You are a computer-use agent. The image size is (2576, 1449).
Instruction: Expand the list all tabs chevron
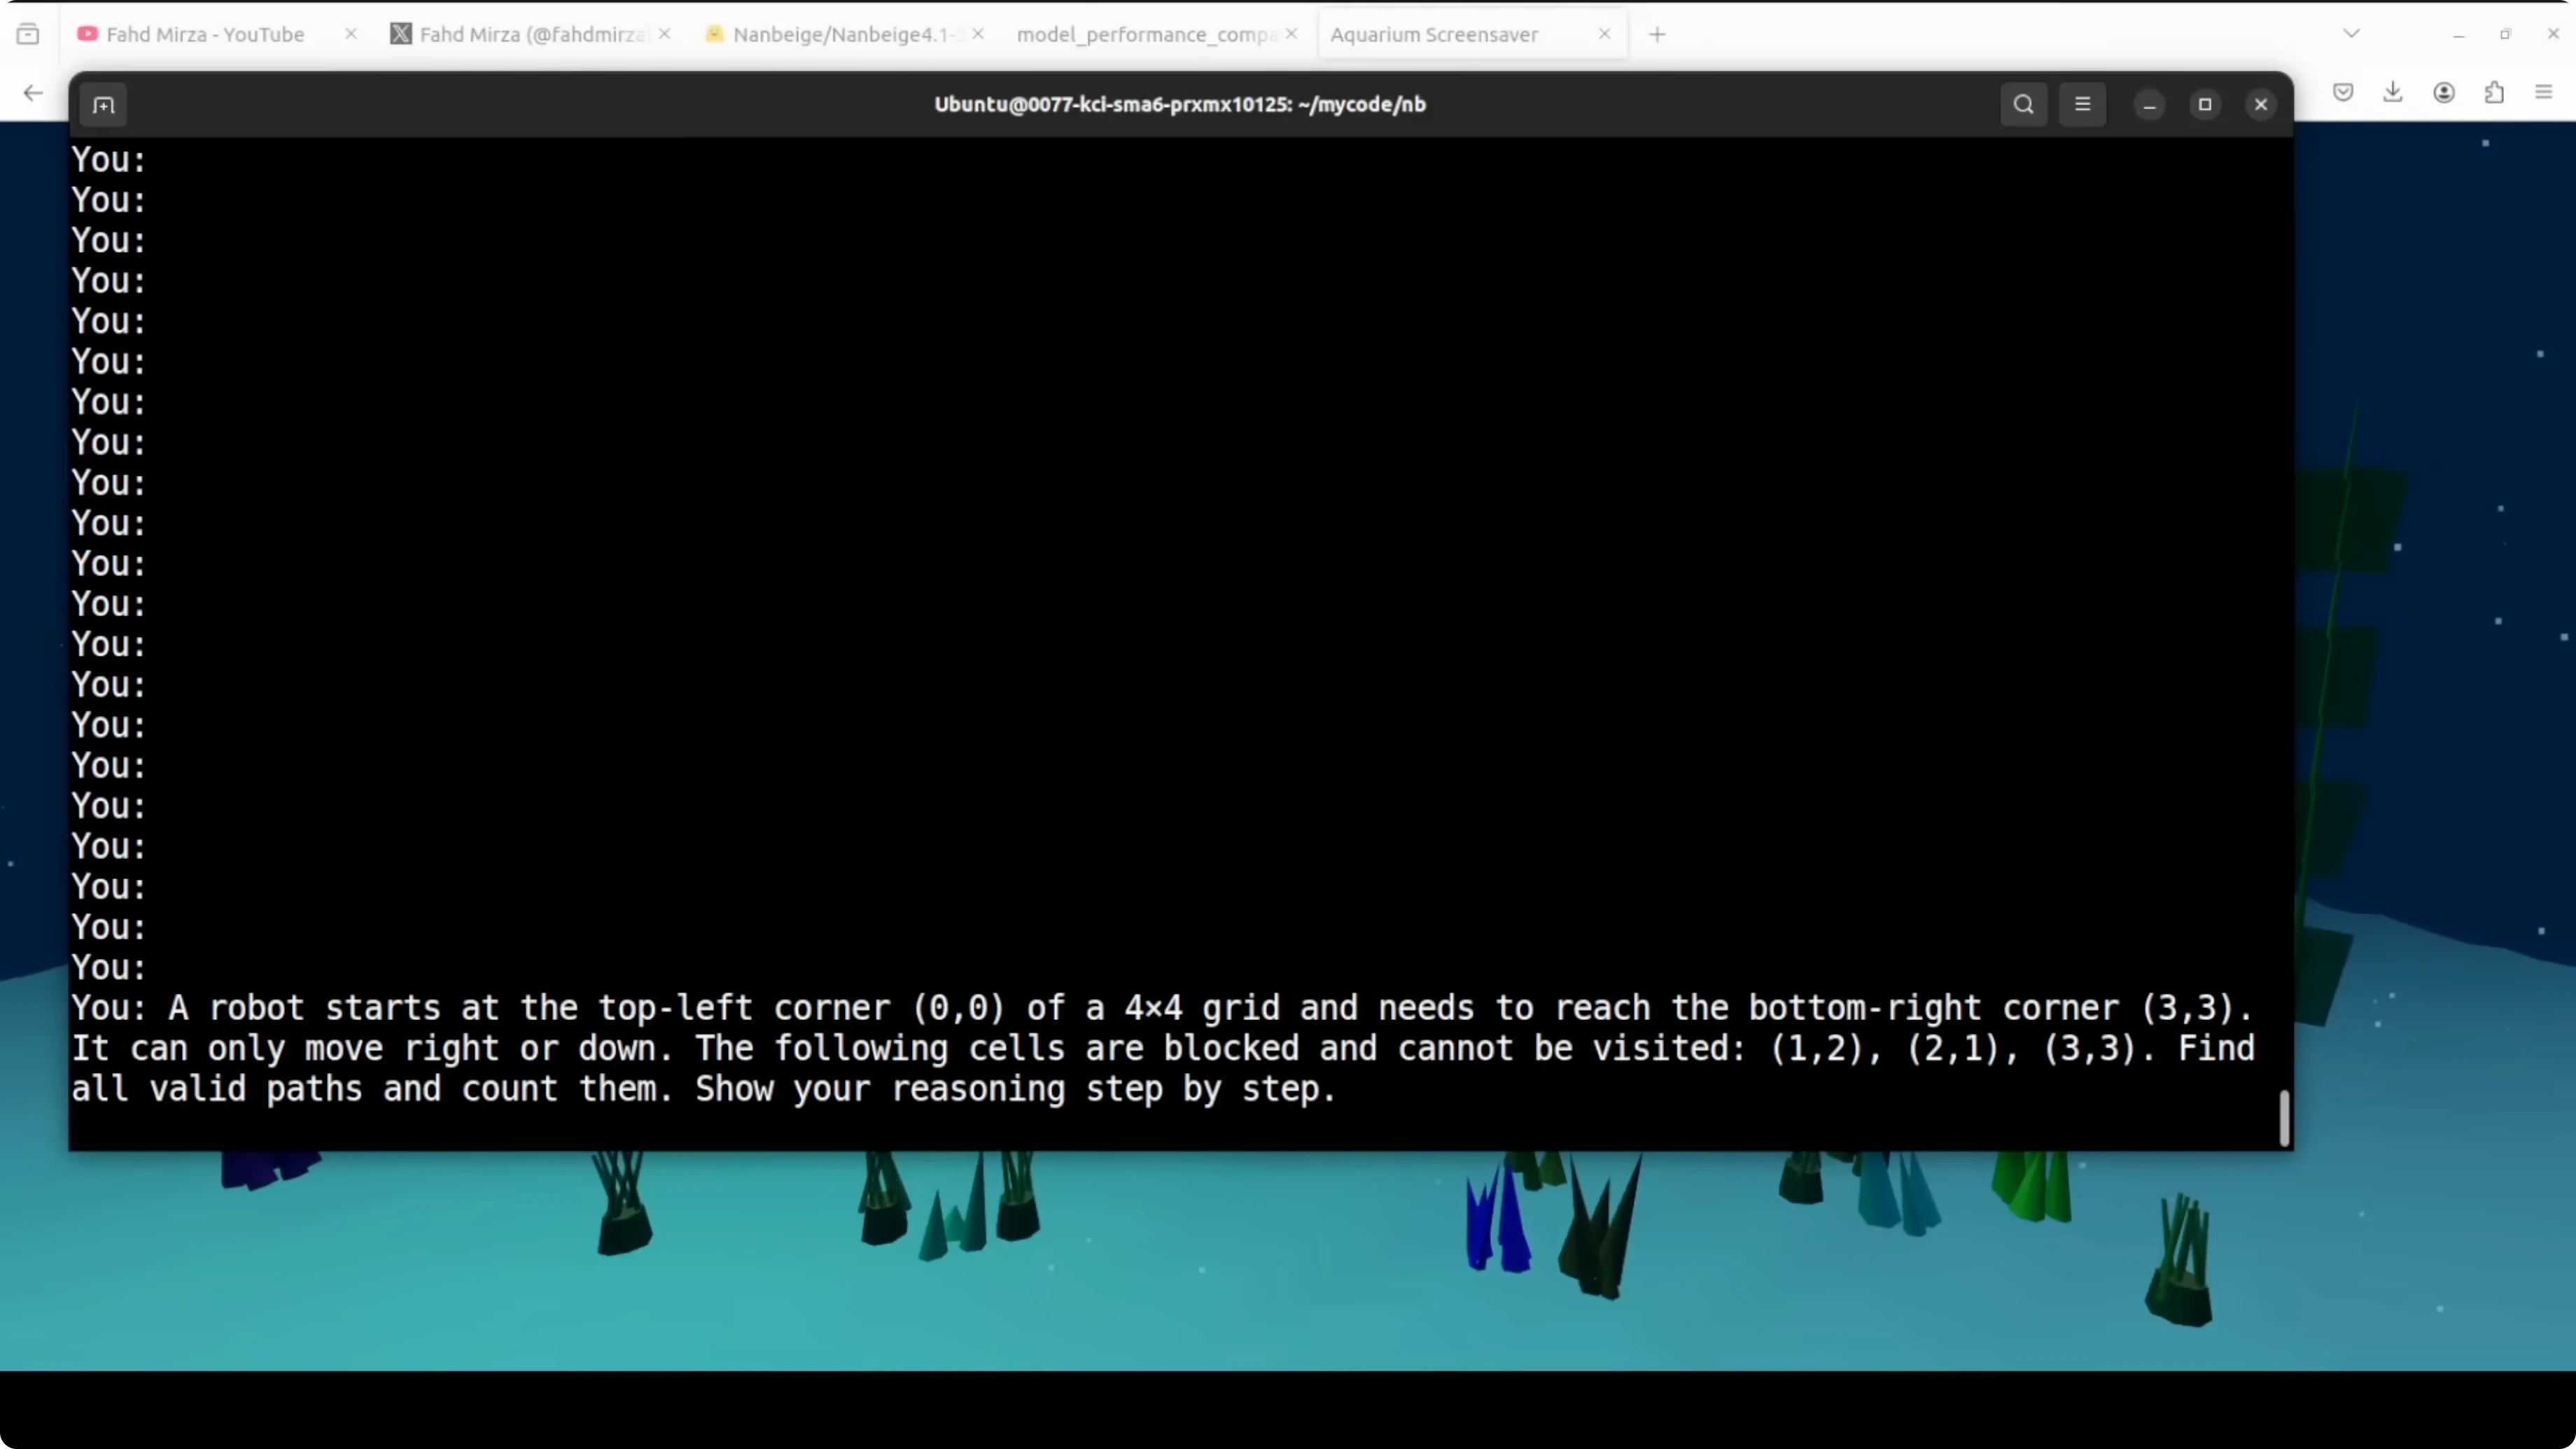[2351, 34]
